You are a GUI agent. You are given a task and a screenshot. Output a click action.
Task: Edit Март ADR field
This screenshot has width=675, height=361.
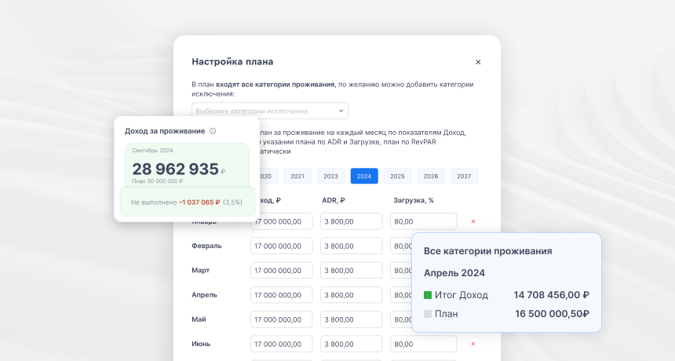[x=352, y=270]
